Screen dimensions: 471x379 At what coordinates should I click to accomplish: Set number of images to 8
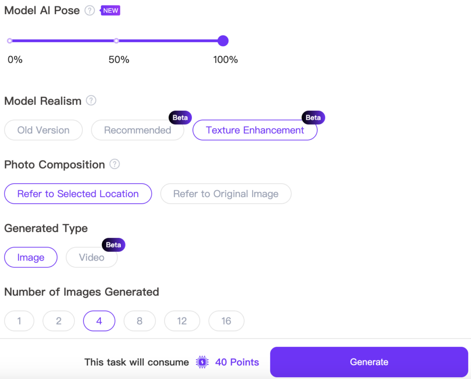(x=139, y=321)
